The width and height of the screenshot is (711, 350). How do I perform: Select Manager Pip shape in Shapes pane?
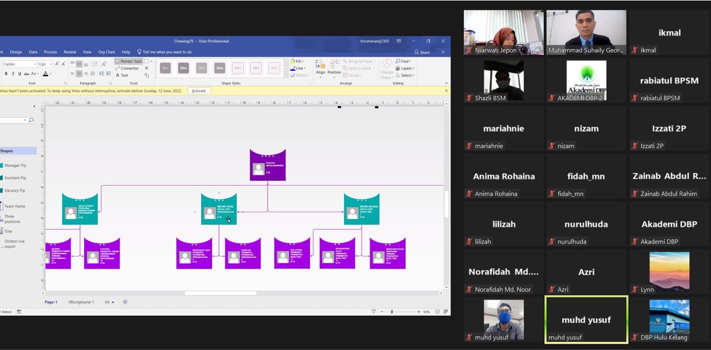pyautogui.click(x=15, y=165)
